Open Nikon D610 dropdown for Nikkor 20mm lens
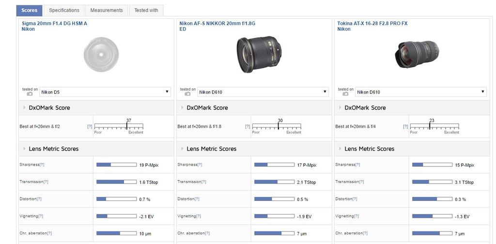 [263, 92]
